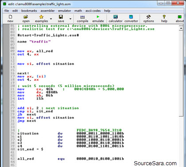The image size is (186, 167).
Task: Click on 'mov ax, all_red' line
Action: [x=35, y=51]
